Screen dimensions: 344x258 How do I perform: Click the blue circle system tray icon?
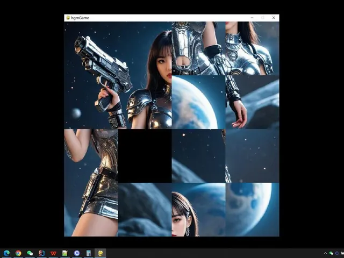[x=337, y=253]
